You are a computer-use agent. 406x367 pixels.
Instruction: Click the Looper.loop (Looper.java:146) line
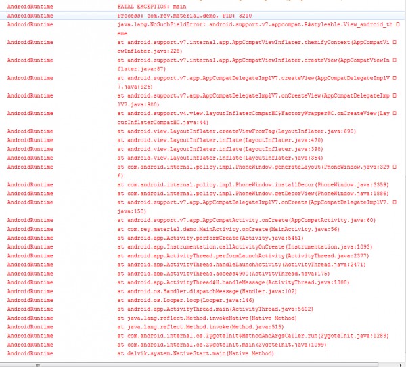186,300
